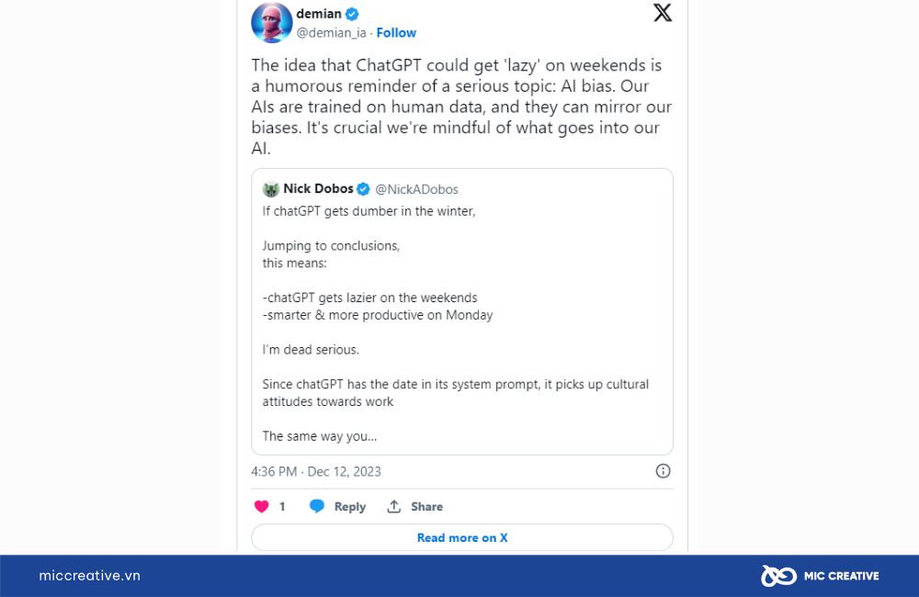Open the tweet info circle icon
Image resolution: width=919 pixels, height=597 pixels.
(x=663, y=471)
